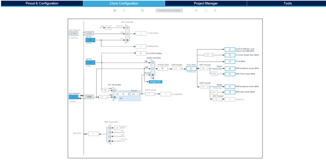This screenshot has width=326, height=163.
Task: Open the APB2 Prescaler dropdown
Action: 205,87
